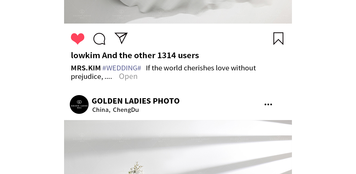Screen dimensions: 356x174
Task: Save the post with the bookmark icon
Action: pos(278,39)
